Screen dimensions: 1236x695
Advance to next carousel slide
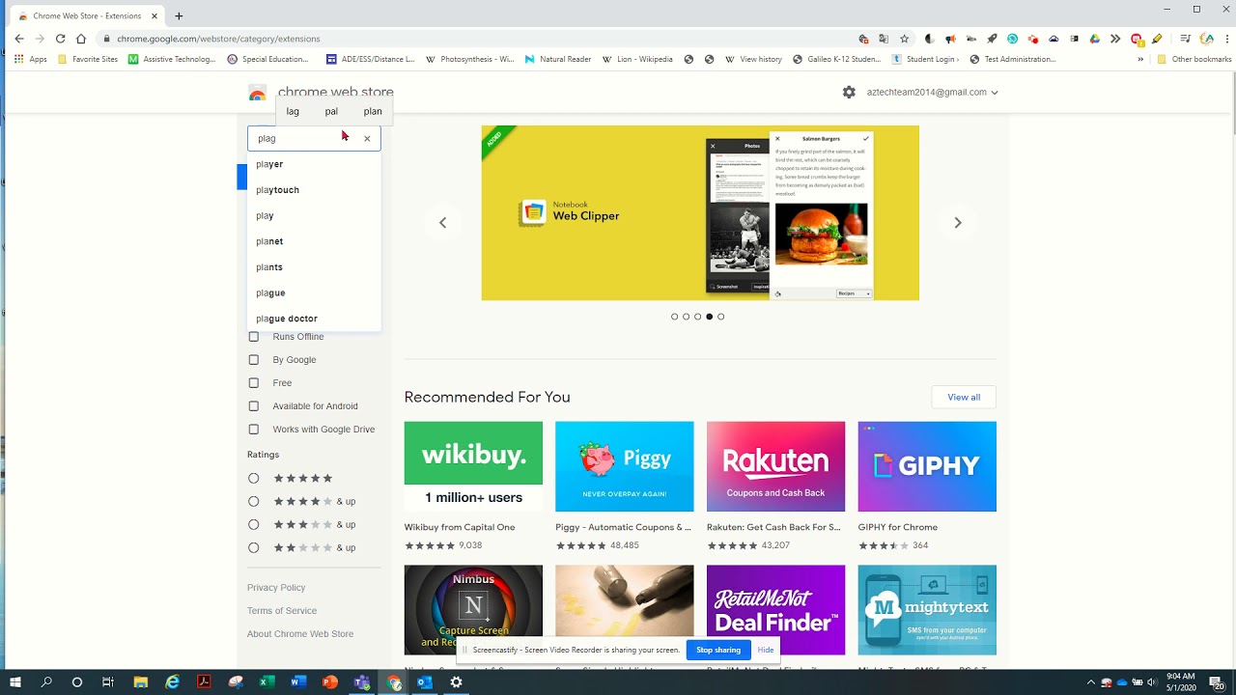pyautogui.click(x=958, y=223)
